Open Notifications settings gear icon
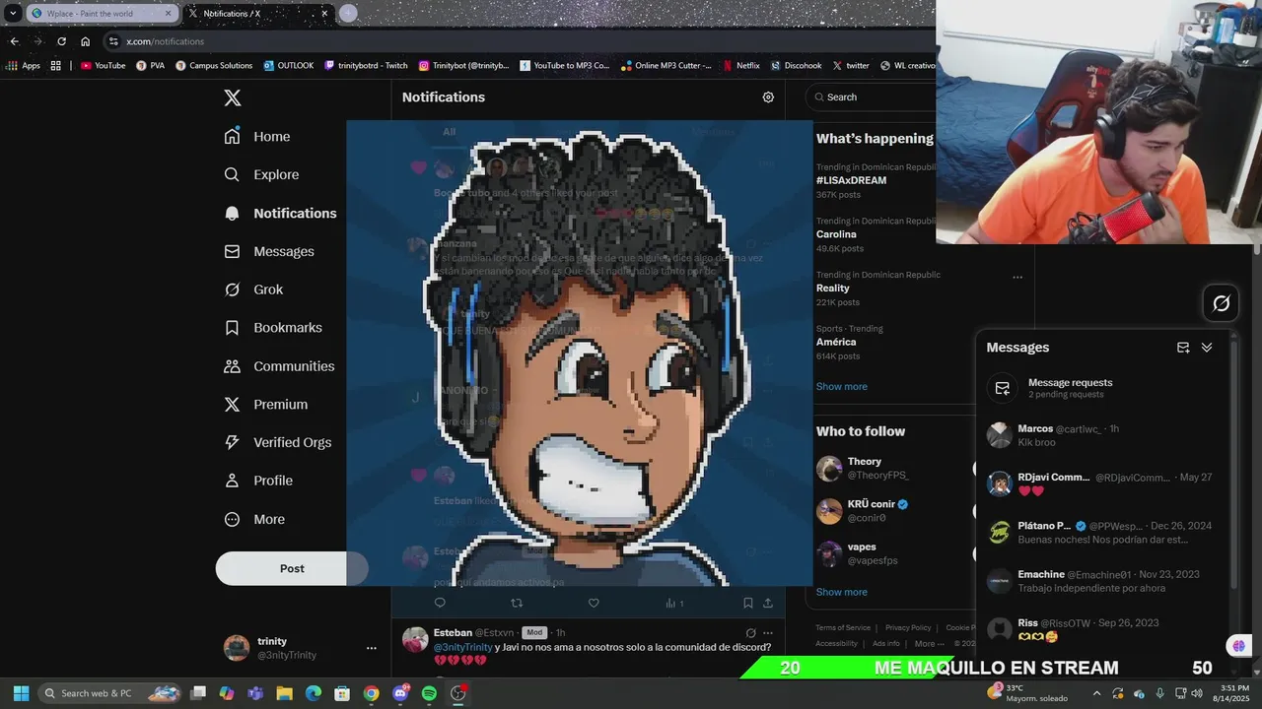Viewport: 1262px width, 709px height. (x=768, y=97)
